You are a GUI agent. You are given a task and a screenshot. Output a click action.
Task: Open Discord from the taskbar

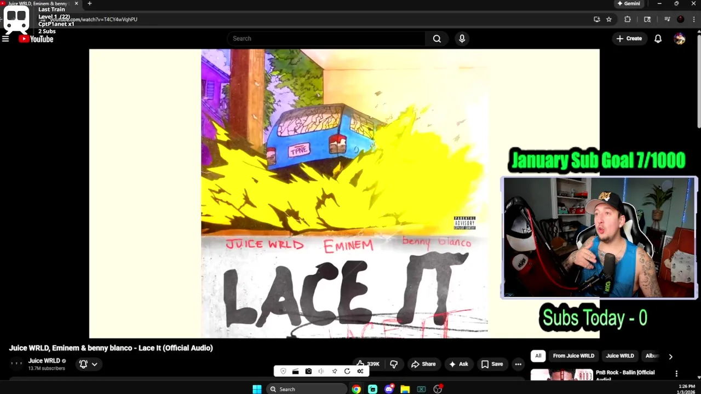tap(389, 389)
